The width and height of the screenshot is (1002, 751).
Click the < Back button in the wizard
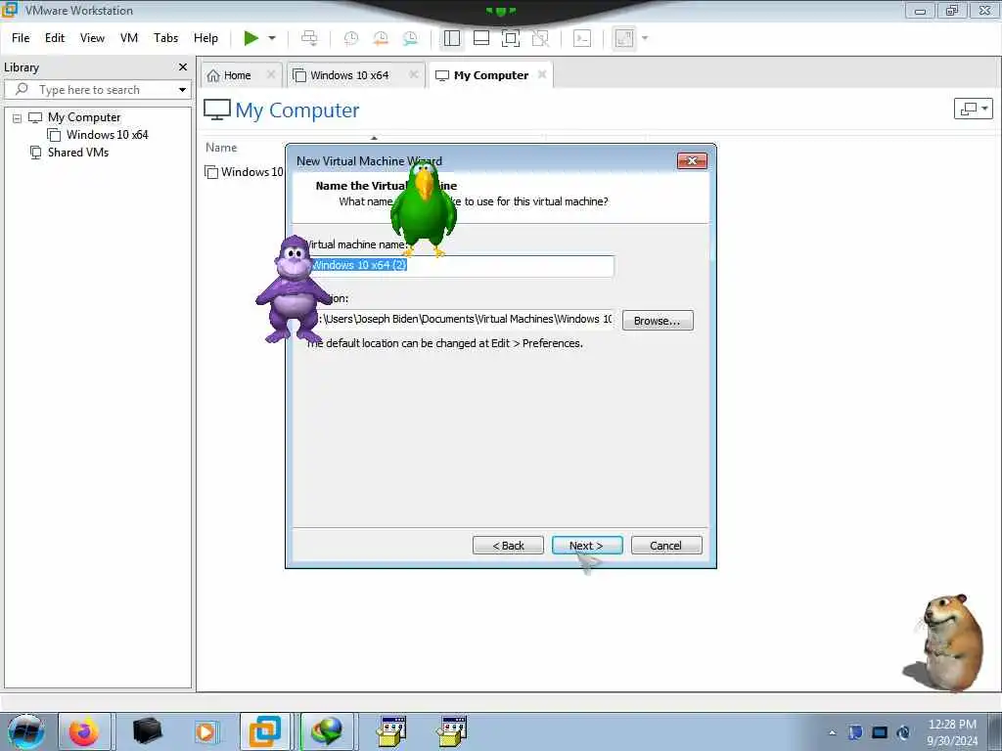click(508, 546)
